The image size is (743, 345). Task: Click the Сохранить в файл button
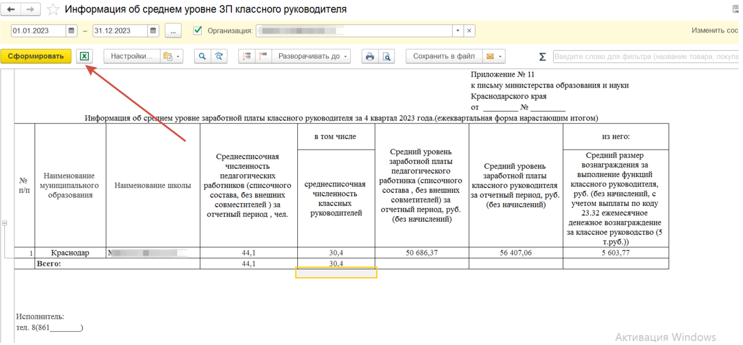pyautogui.click(x=444, y=56)
